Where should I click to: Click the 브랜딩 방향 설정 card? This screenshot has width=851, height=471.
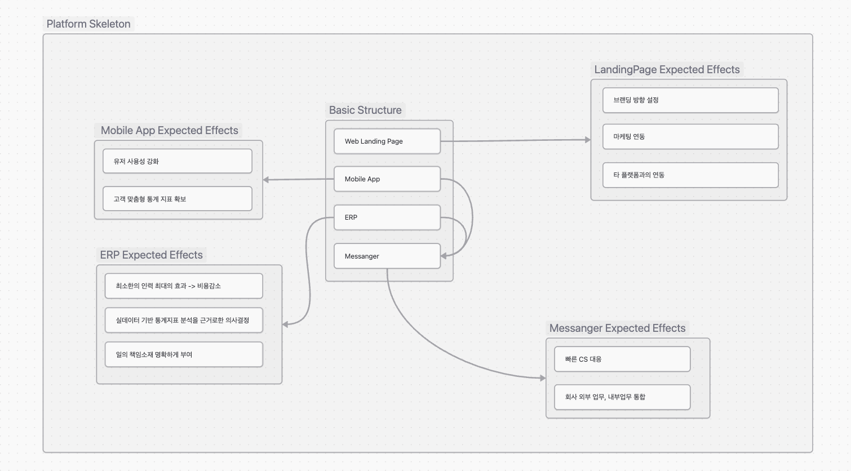[x=690, y=100]
